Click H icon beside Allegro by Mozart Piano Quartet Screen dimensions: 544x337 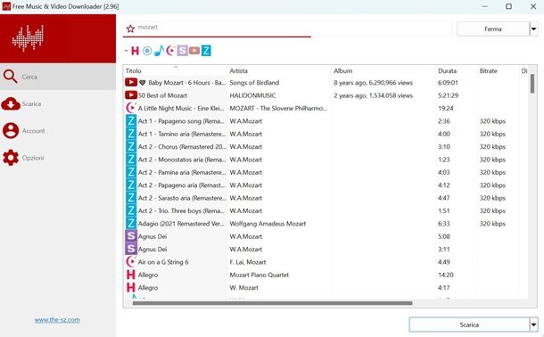point(131,275)
